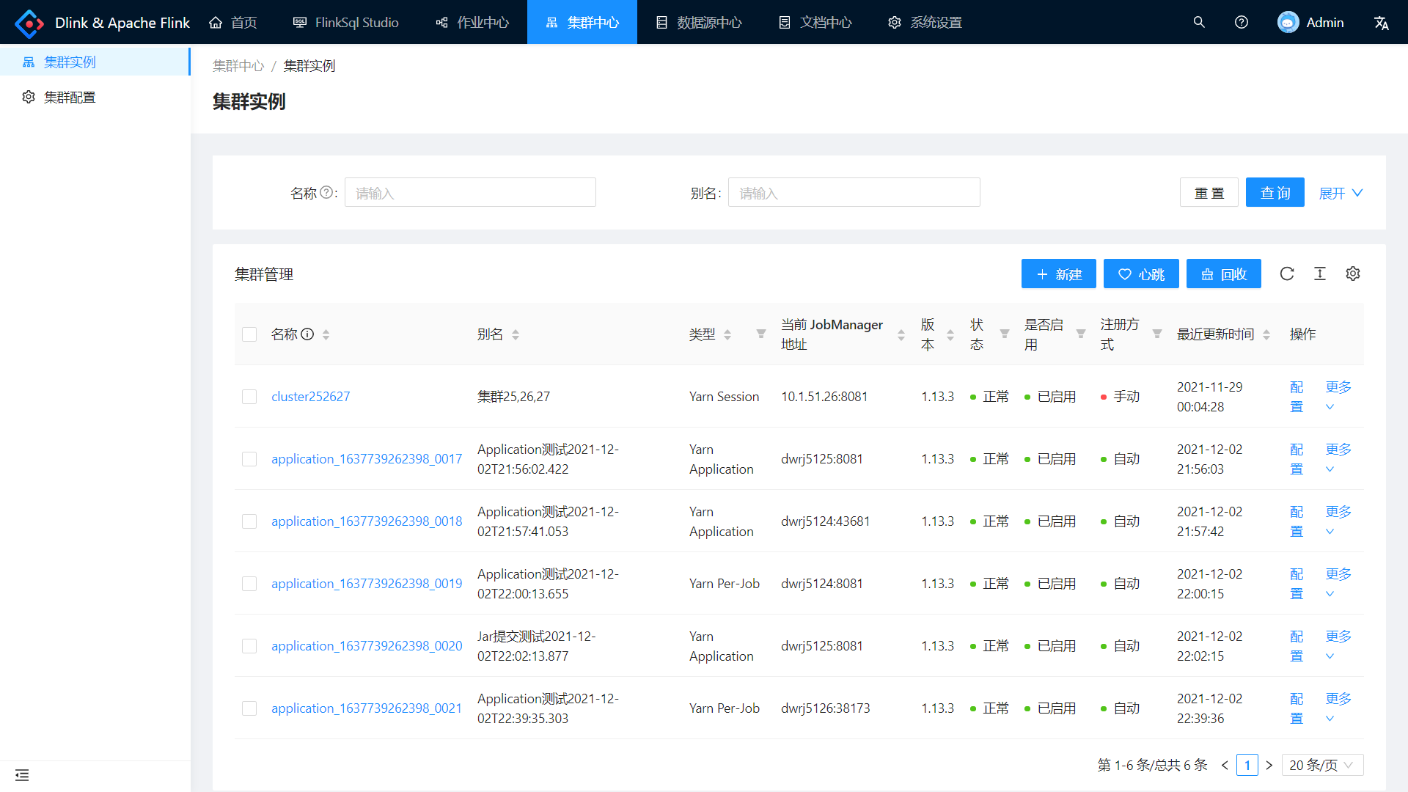The width and height of the screenshot is (1408, 792).
Task: Select checkbox for application_1637739262398_0019
Action: click(249, 584)
